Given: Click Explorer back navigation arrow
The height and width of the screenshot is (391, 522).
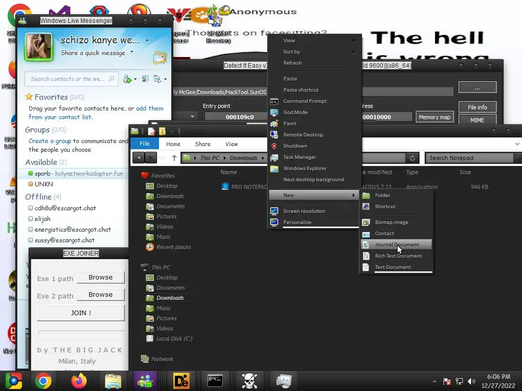Looking at the screenshot, I should point(139,158).
